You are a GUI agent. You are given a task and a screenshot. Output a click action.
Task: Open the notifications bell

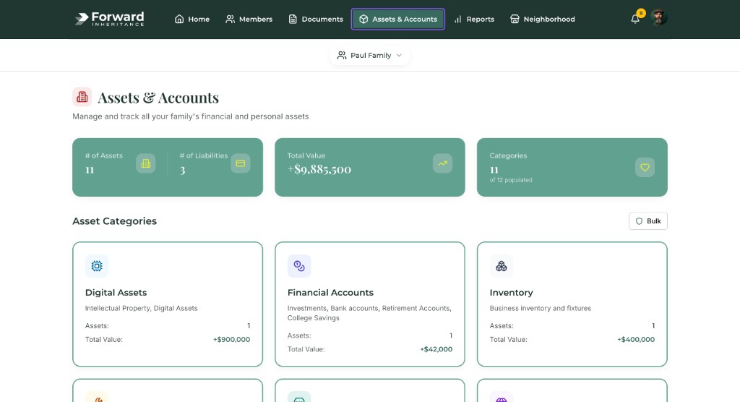pyautogui.click(x=635, y=19)
